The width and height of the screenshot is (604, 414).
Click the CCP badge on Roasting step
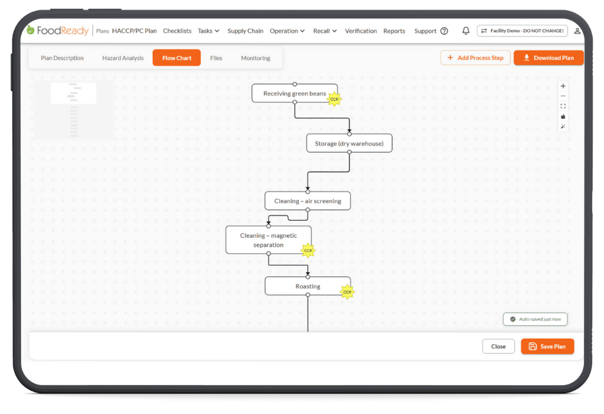point(347,292)
